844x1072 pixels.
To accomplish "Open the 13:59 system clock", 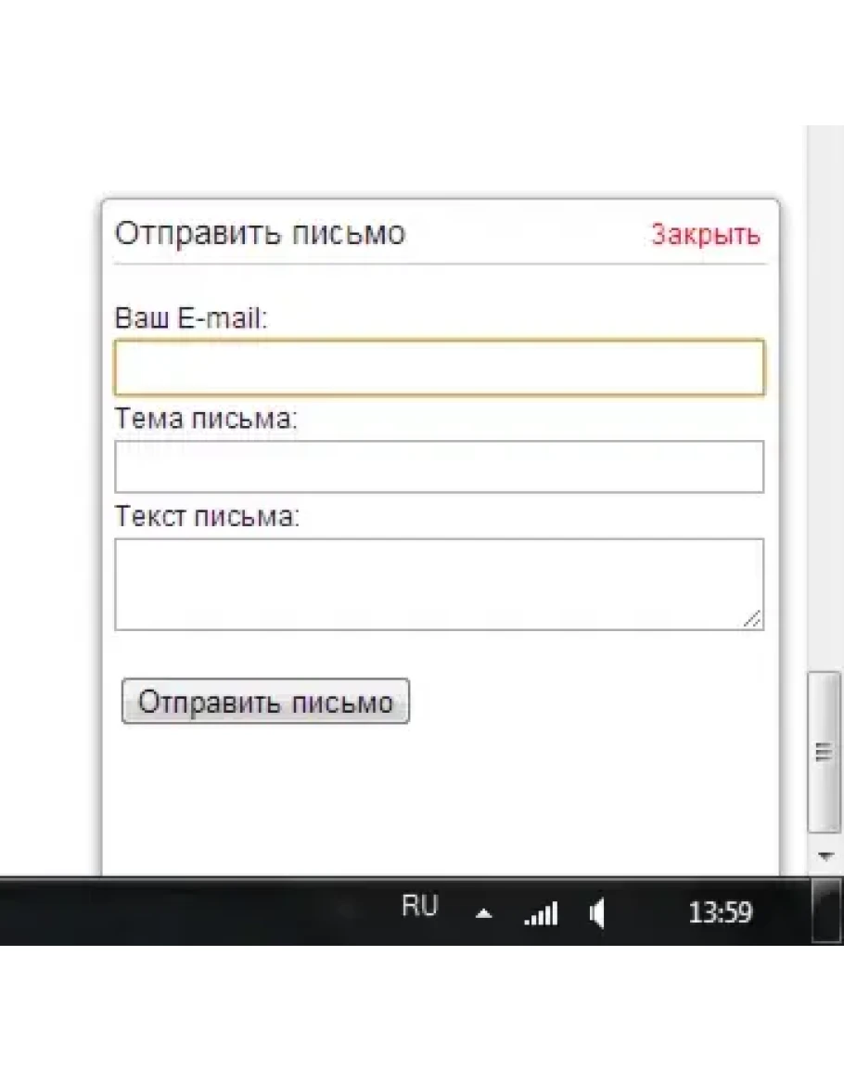I will click(x=720, y=913).
